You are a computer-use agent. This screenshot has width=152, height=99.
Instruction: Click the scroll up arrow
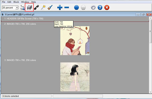[150, 18]
